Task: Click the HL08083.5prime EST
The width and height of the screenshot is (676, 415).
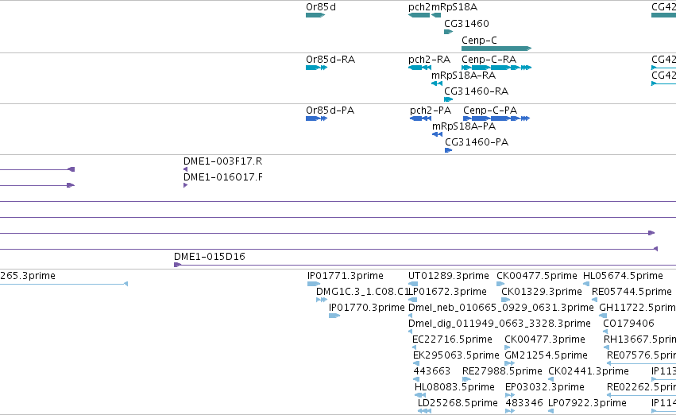Action: coord(420,394)
